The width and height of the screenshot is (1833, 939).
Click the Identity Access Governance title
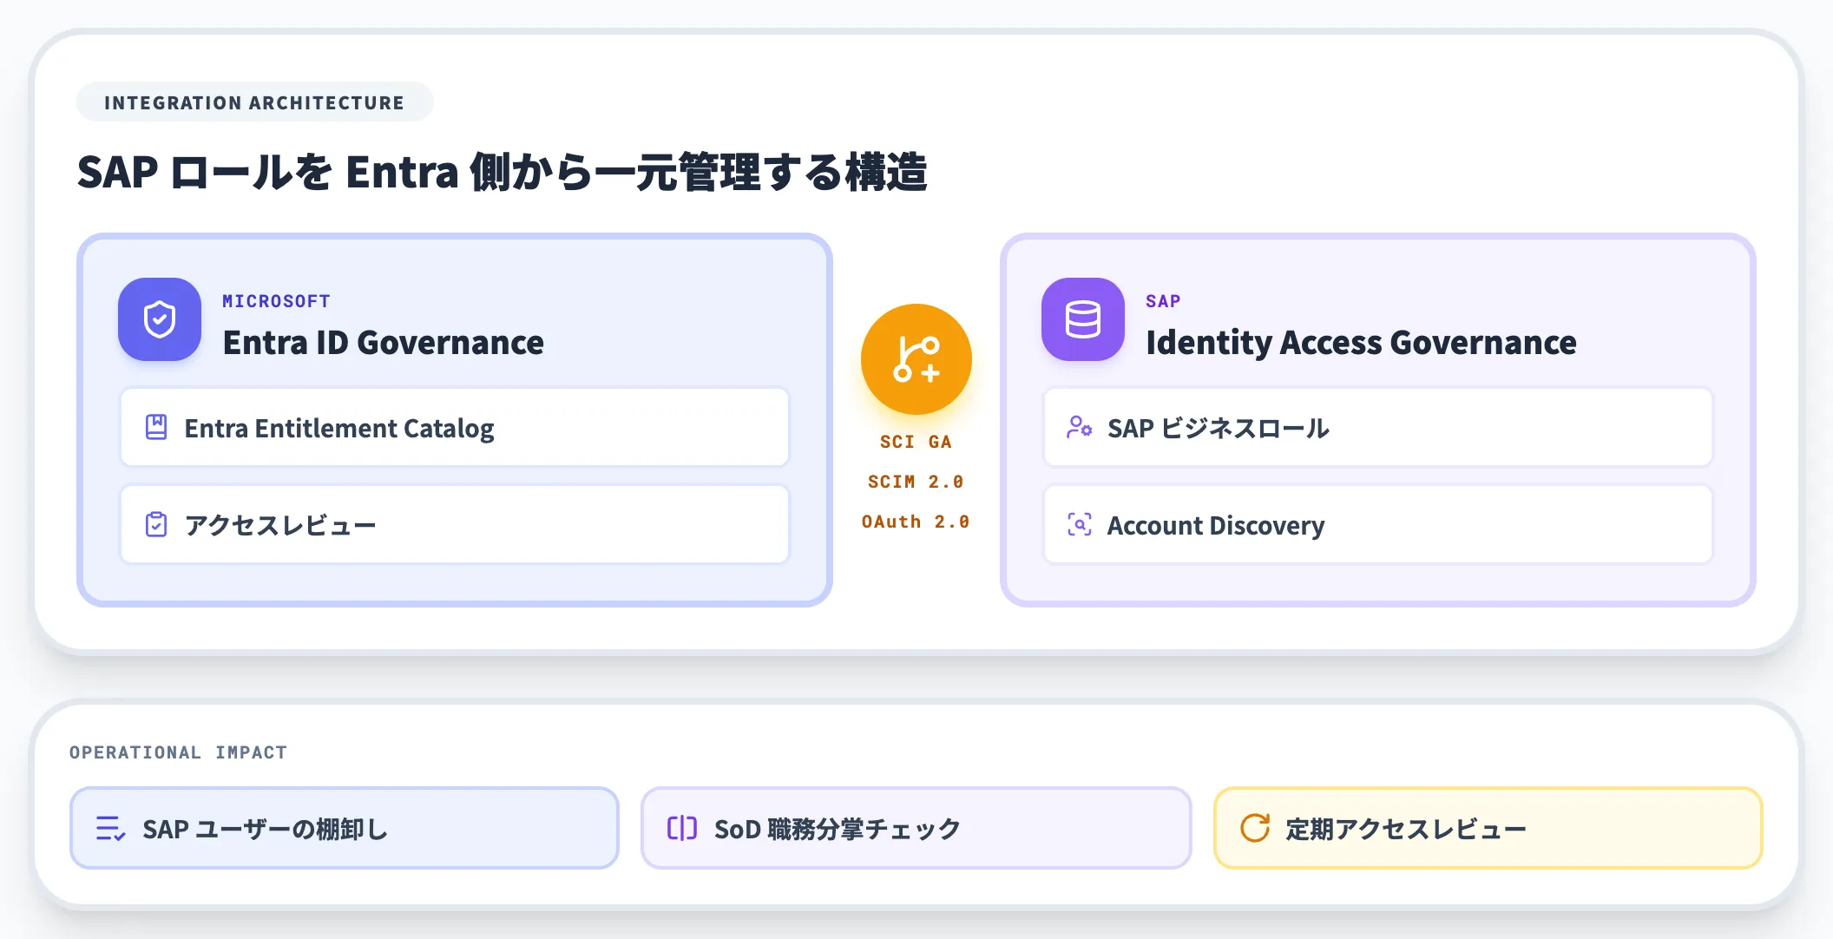click(x=1361, y=343)
